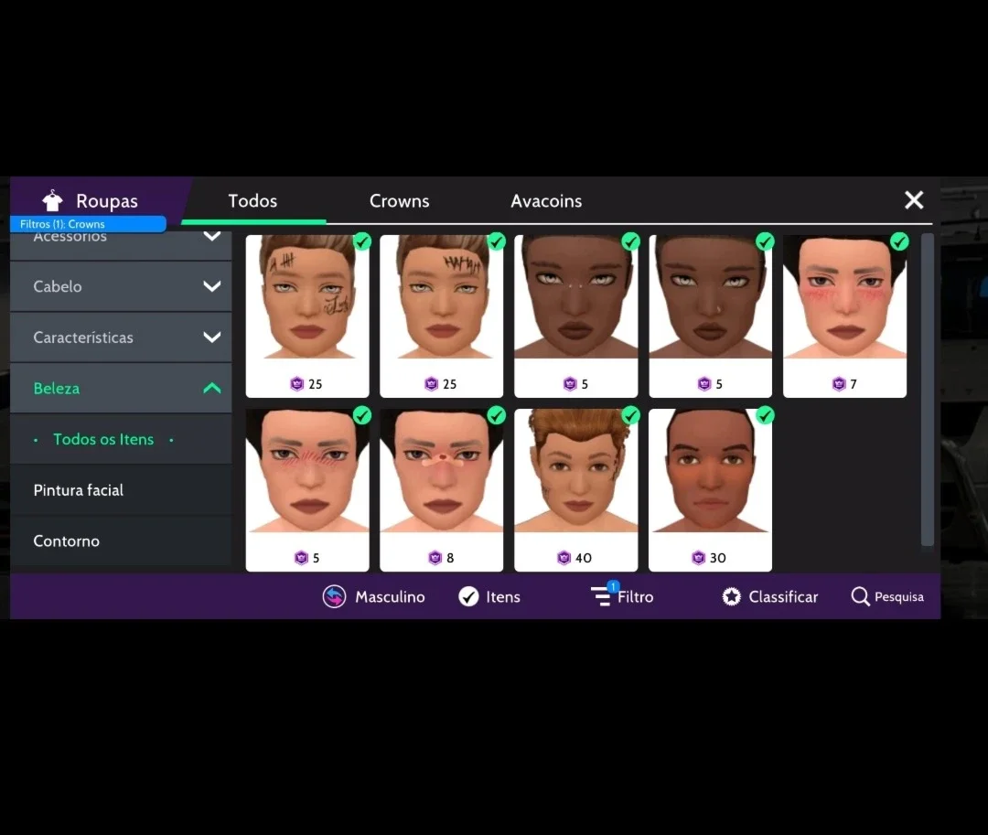This screenshot has height=835, width=988.
Task: Select the blush cheeks item costing 7
Action: (x=845, y=316)
